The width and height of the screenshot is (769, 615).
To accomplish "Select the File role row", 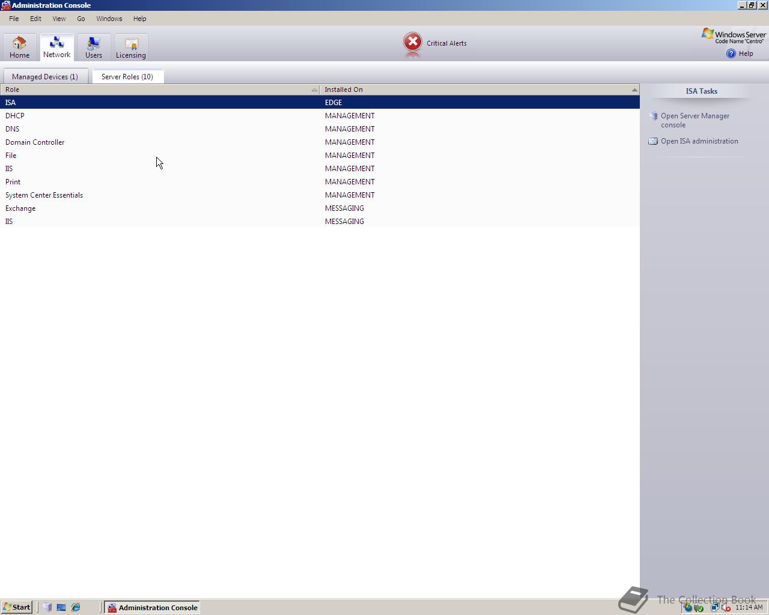I will [320, 155].
